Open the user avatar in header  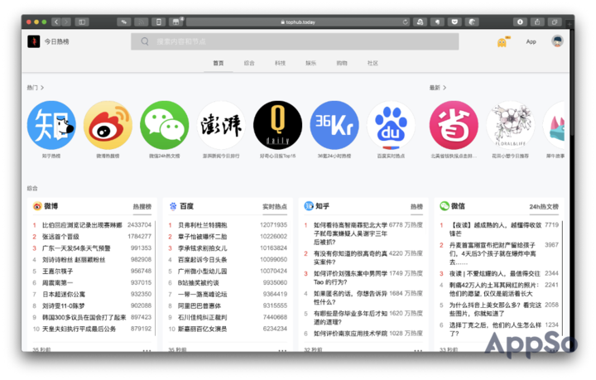click(x=557, y=41)
